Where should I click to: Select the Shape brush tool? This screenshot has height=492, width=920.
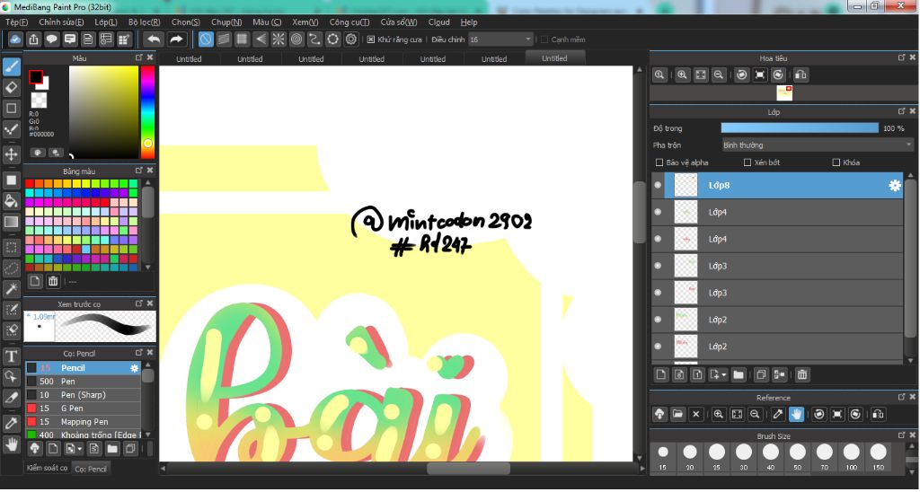(x=11, y=108)
